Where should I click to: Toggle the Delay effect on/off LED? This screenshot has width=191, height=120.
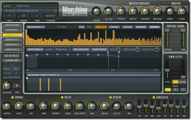point(62,97)
